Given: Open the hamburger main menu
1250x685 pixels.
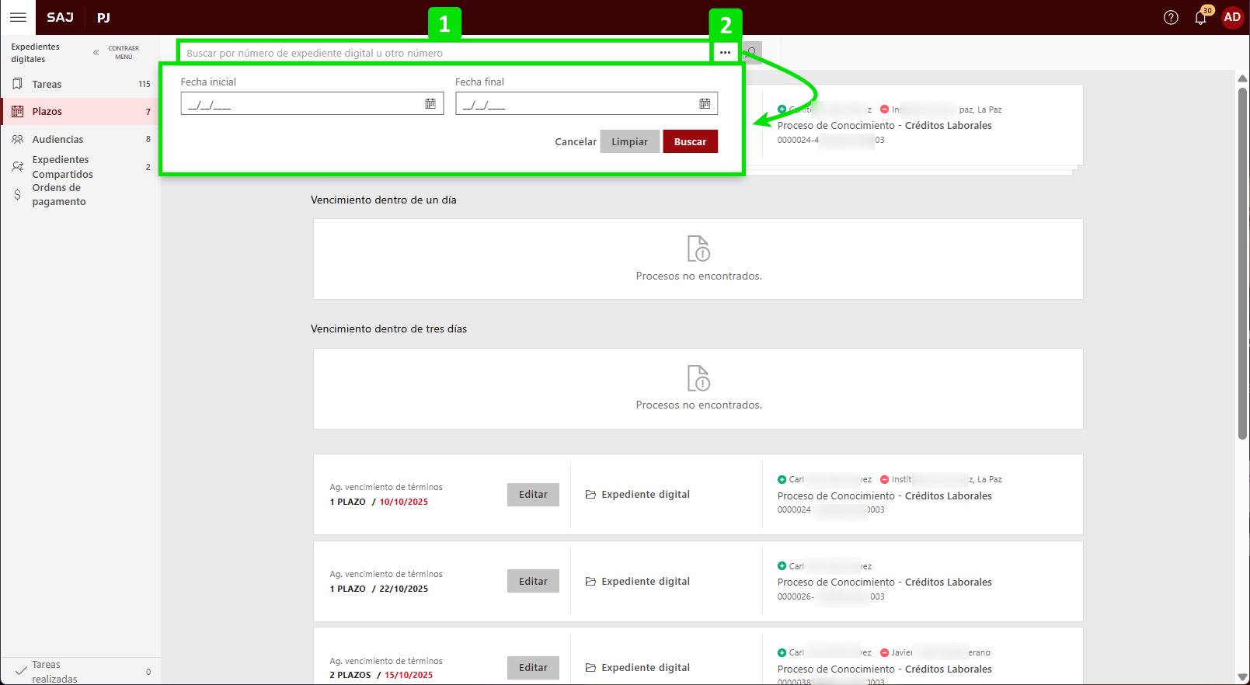Looking at the screenshot, I should click(x=18, y=17).
